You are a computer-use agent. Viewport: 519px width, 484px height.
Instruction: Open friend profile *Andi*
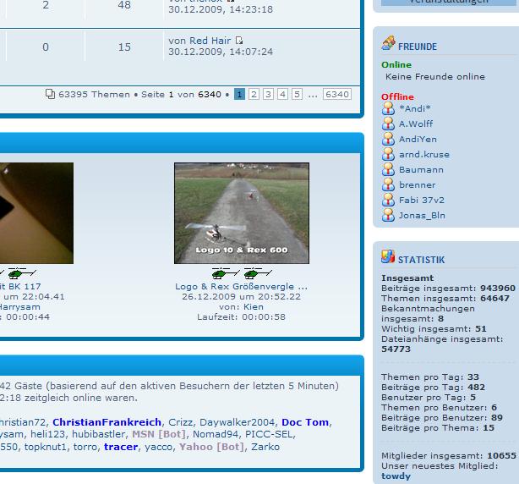click(415, 108)
